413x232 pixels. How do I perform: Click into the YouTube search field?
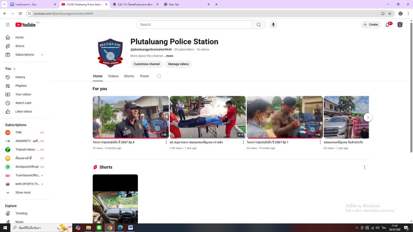[194, 25]
